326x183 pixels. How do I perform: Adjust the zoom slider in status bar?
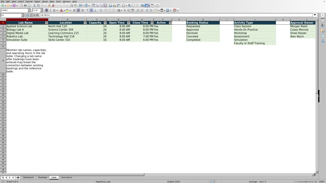pyautogui.click(x=306, y=182)
